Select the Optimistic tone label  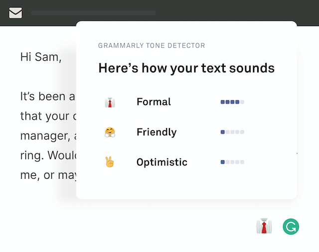click(162, 162)
